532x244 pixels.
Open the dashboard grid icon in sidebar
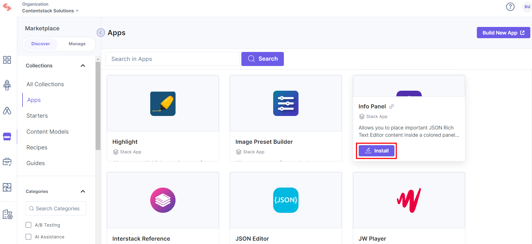pos(7,60)
